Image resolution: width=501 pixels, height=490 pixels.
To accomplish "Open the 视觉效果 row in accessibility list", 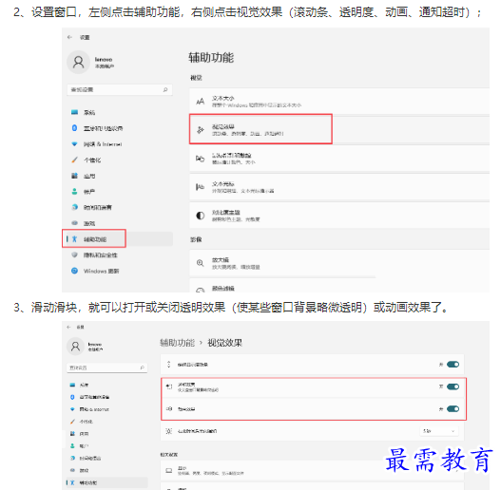I will pos(339,129).
